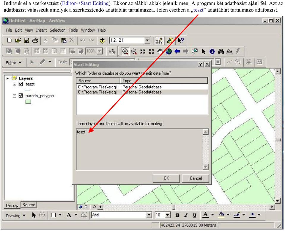Image resolution: width=285 pixels, height=231 pixels.
Task: Open the Drawing menu dropdown
Action: pyautogui.click(x=16, y=216)
